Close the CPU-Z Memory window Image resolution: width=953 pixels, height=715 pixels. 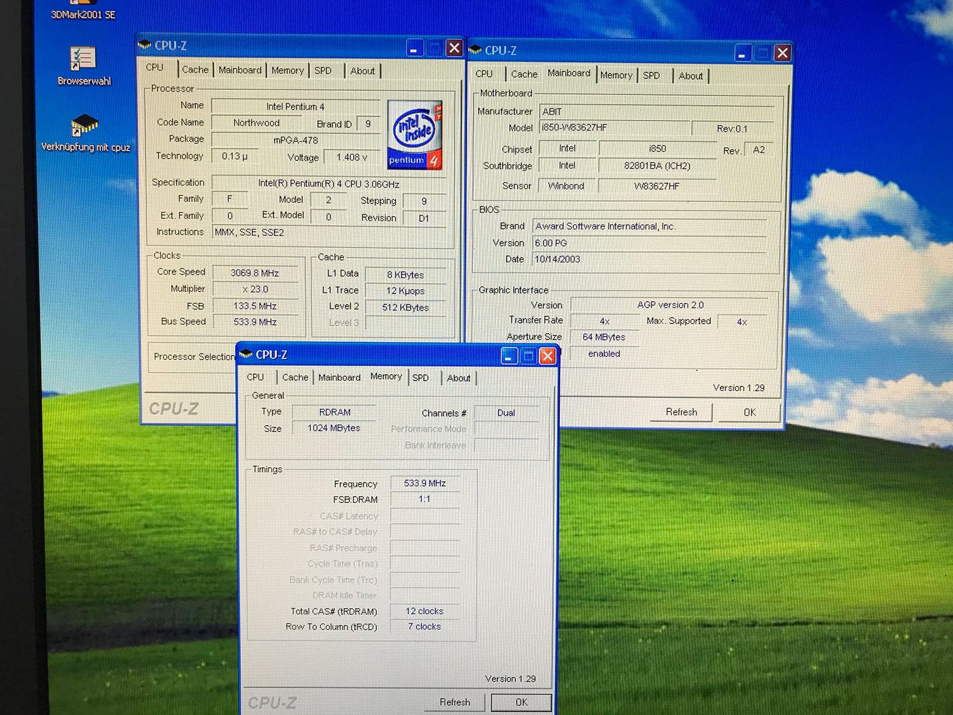coord(548,357)
